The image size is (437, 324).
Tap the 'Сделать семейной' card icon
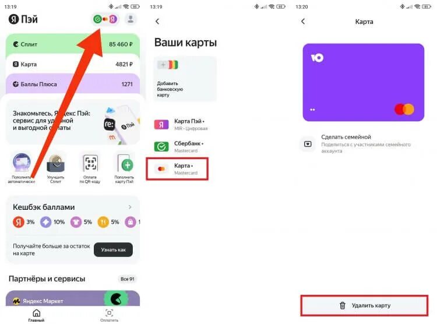click(x=308, y=144)
